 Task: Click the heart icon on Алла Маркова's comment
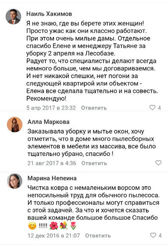tap(158, 163)
